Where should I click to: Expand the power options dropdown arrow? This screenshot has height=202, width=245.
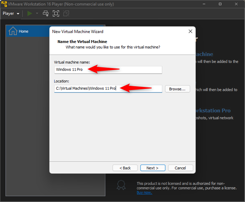pos(37,14)
